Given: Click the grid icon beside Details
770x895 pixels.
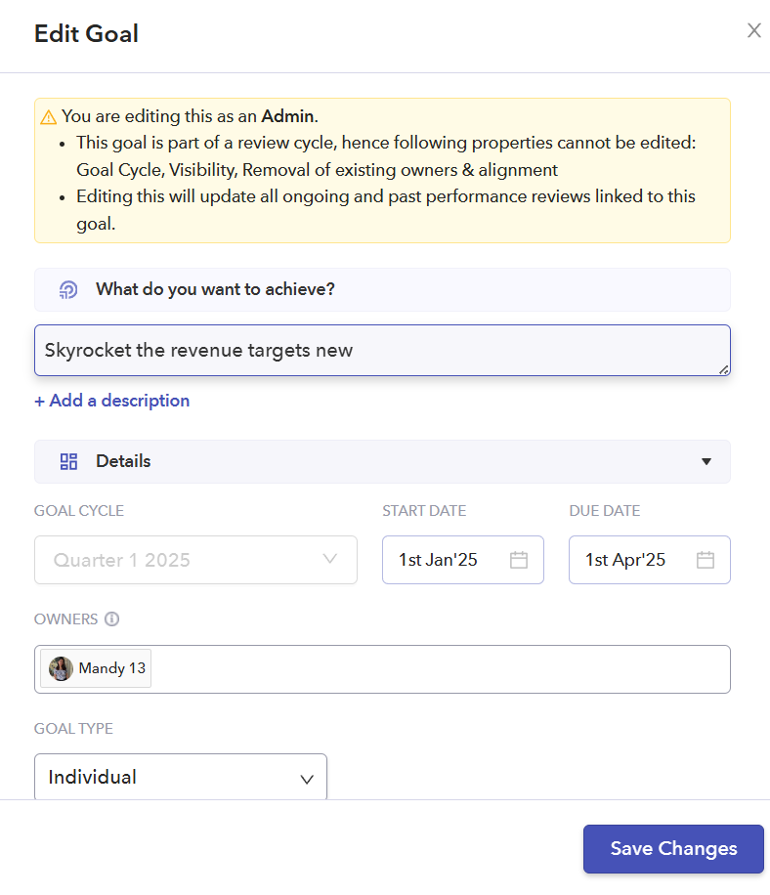Looking at the screenshot, I should click(68, 461).
